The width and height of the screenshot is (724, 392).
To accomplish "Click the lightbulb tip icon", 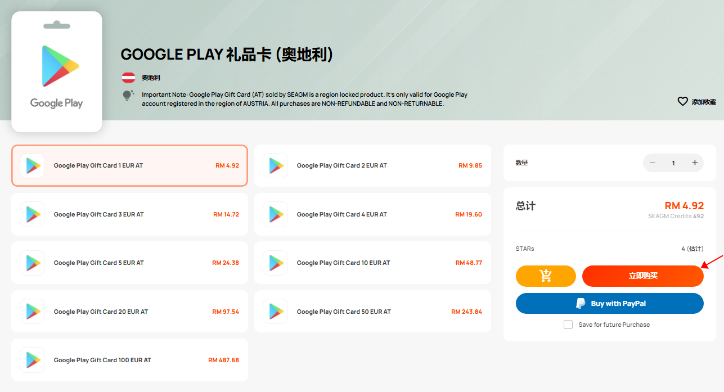I will (x=128, y=95).
